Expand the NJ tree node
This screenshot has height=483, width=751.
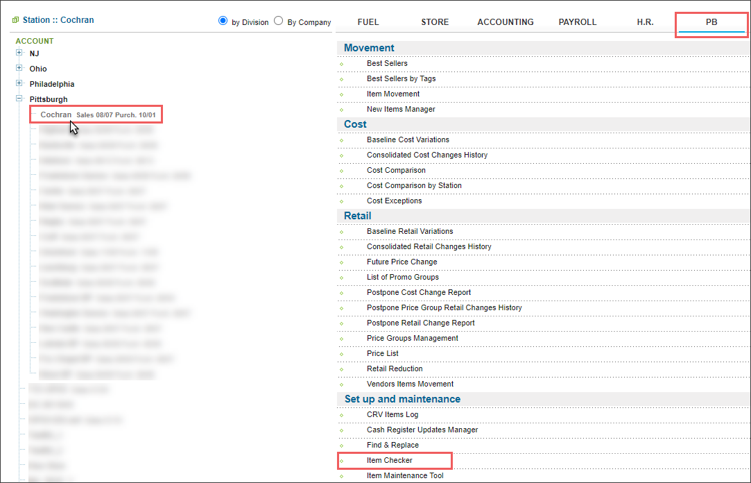point(19,53)
